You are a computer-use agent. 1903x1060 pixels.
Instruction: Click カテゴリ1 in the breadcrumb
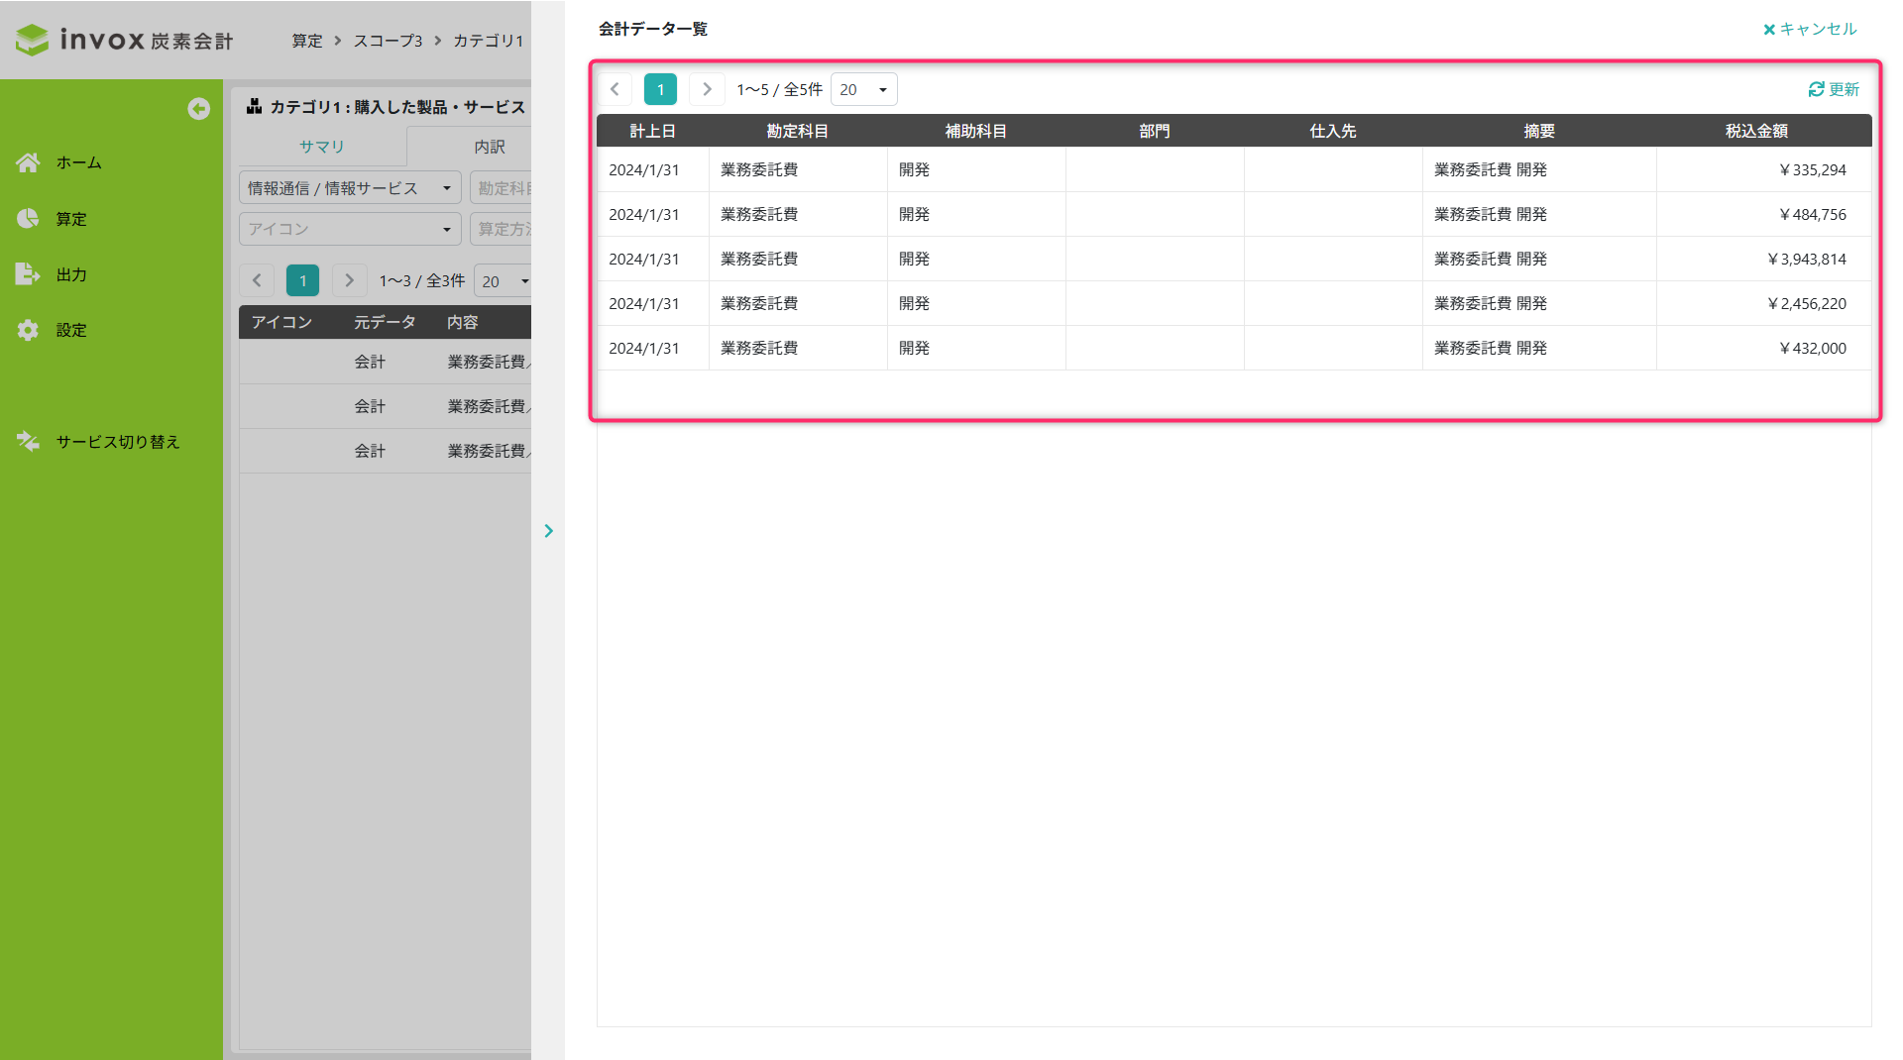pos(488,41)
